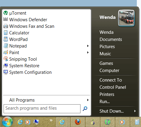Viewport: 141px width, 127px height.
Task: Expand Notepad recent files arrow
Action: [x=88, y=46]
